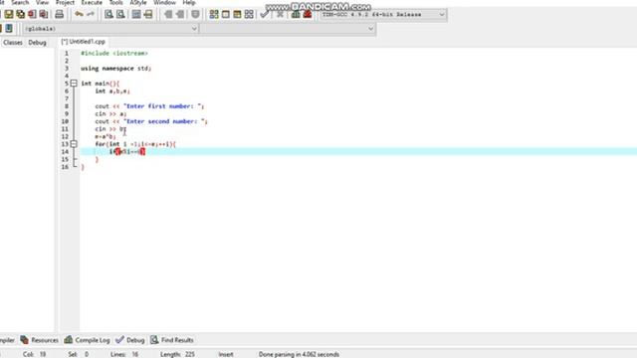
Task: Open the Window menu
Action: 164,2
